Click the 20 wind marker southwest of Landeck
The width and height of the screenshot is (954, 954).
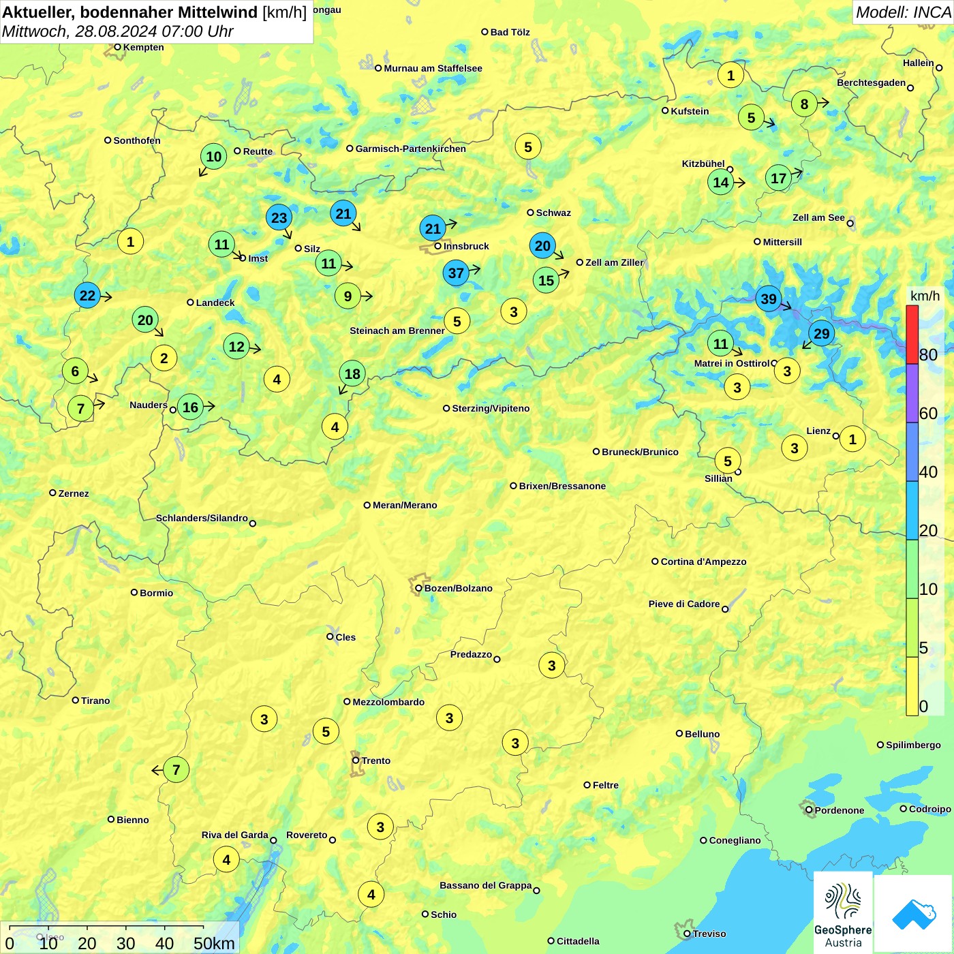point(145,320)
